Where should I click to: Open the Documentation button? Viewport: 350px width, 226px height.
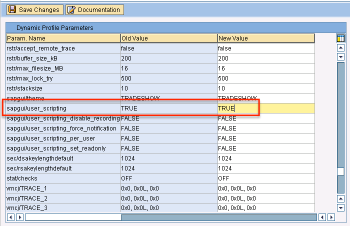(x=94, y=9)
